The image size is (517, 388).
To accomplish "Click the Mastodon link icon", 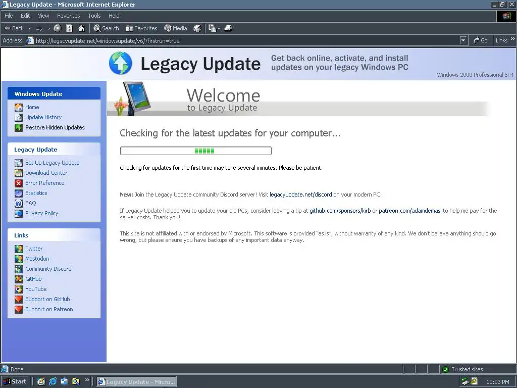I will [19, 259].
